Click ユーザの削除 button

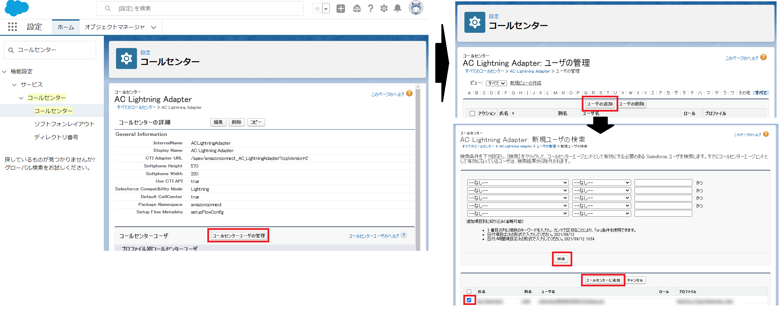pos(632,104)
